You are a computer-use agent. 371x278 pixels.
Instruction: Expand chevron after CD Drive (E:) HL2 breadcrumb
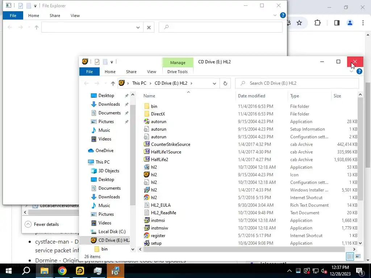[x=191, y=84]
